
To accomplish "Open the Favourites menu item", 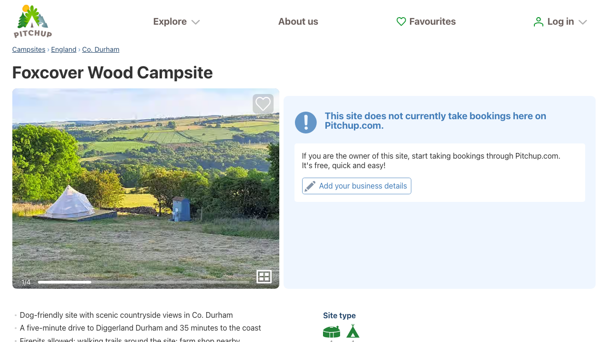I will tap(432, 21).
